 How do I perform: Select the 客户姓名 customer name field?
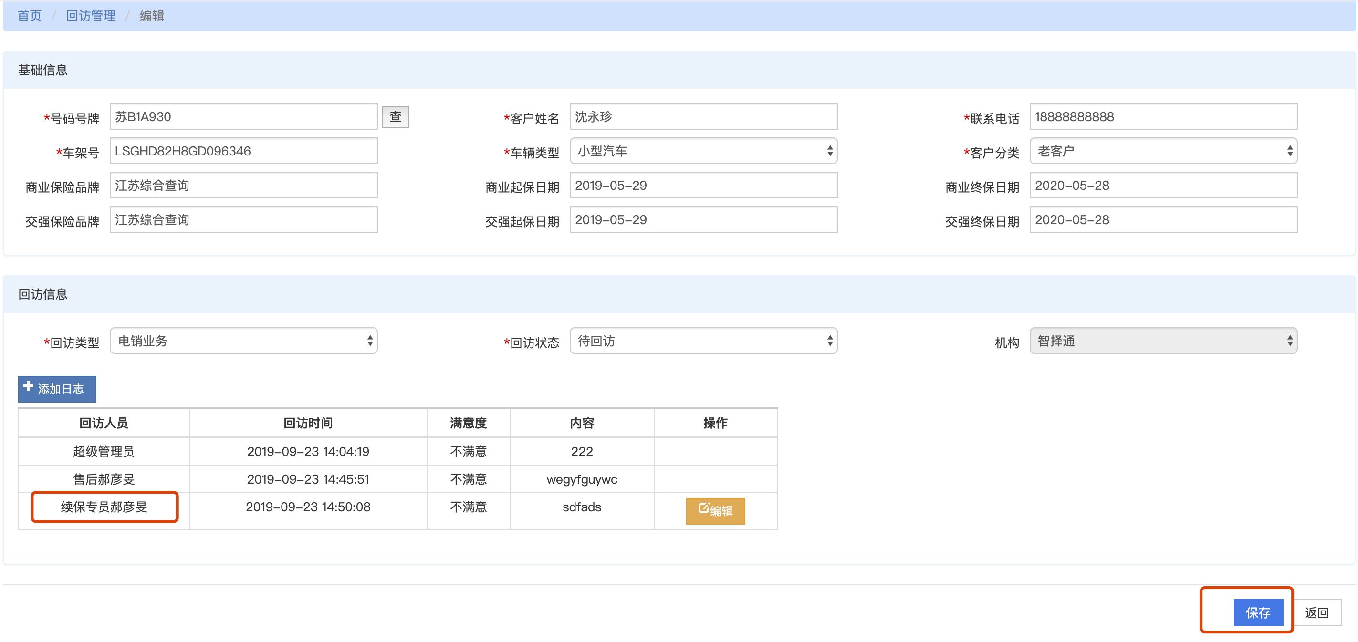[703, 116]
